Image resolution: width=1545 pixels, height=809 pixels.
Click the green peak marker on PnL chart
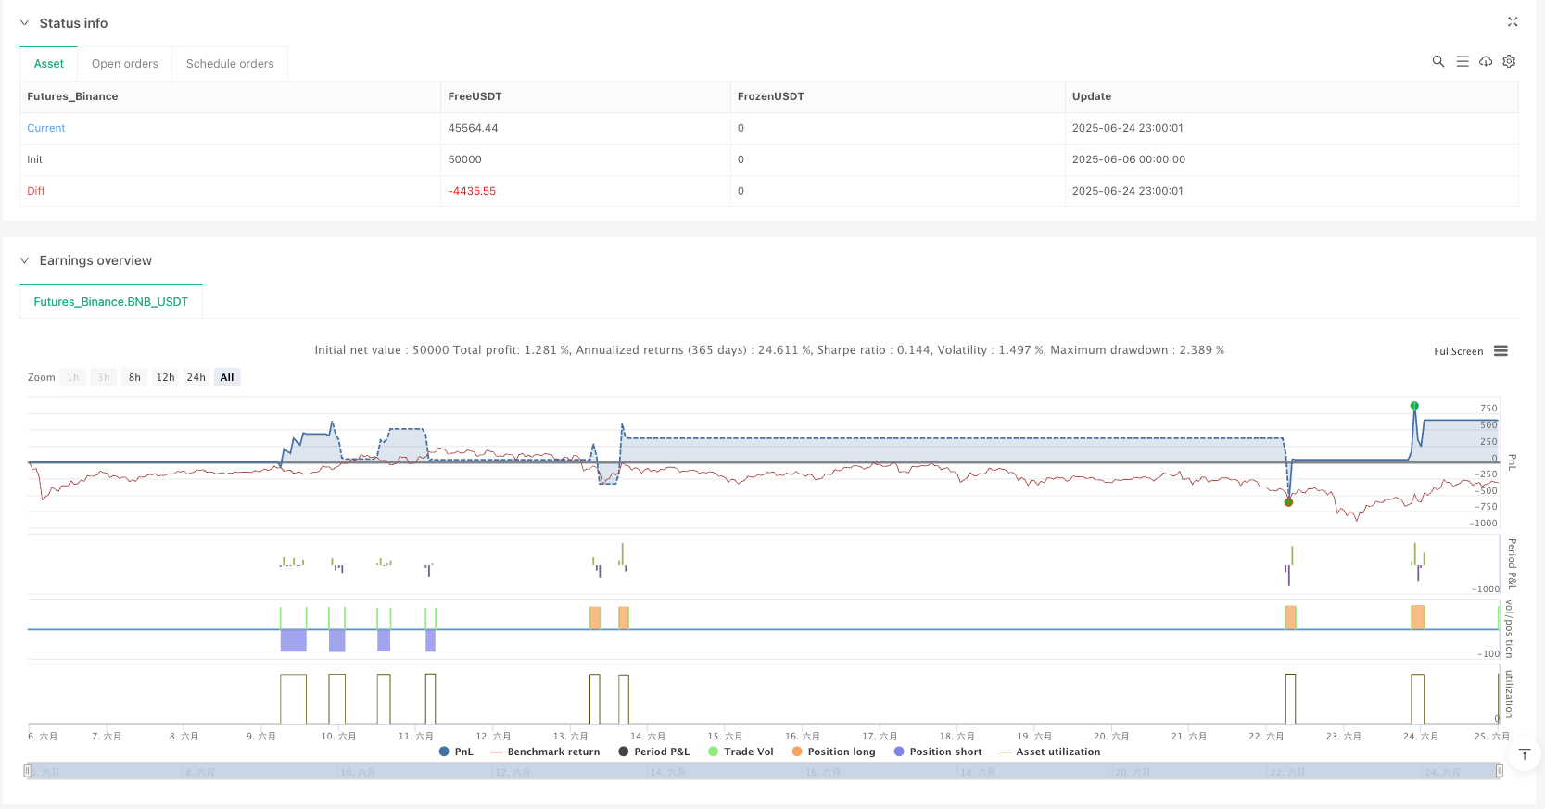1414,406
